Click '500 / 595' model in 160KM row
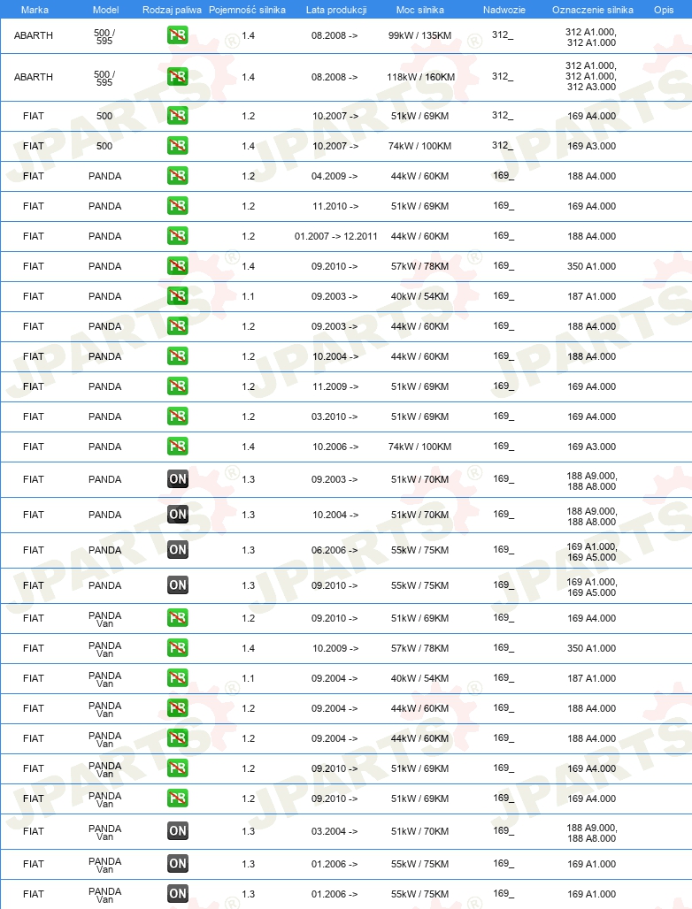This screenshot has width=692, height=909. point(104,78)
